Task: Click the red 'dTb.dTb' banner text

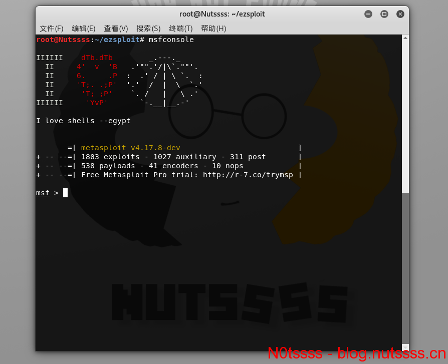Action: click(x=97, y=58)
